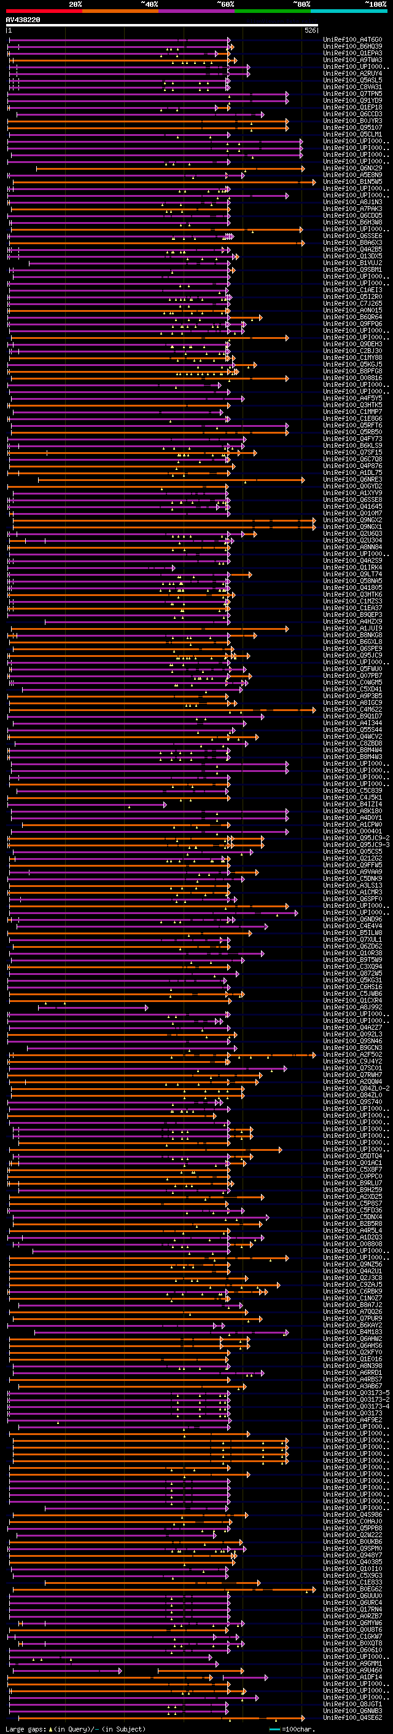The height and width of the screenshot is (1734, 393).
Task: Open hit UniRef100_B6HQ39
Action: pyautogui.click(x=352, y=47)
